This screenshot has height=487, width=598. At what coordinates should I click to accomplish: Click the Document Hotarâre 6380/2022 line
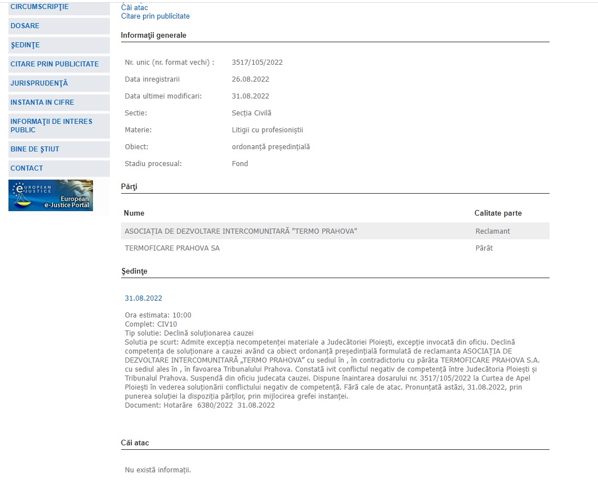tap(200, 405)
